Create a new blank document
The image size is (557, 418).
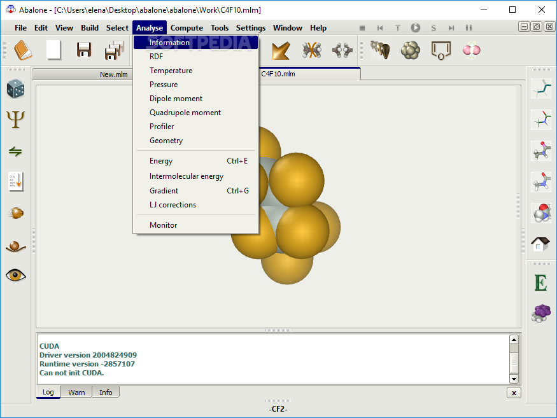click(53, 50)
